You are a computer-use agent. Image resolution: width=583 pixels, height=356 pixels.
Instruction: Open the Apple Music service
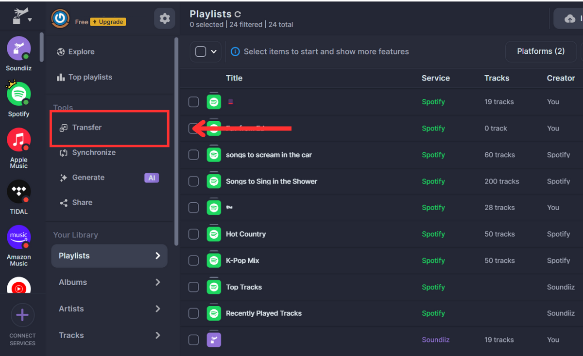(x=19, y=141)
